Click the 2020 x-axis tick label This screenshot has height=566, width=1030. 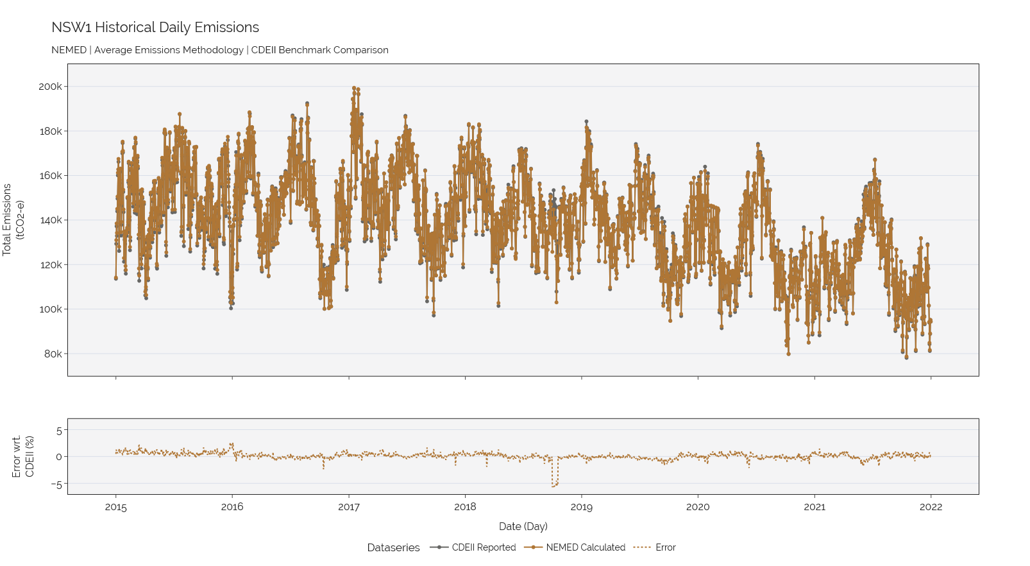698,507
